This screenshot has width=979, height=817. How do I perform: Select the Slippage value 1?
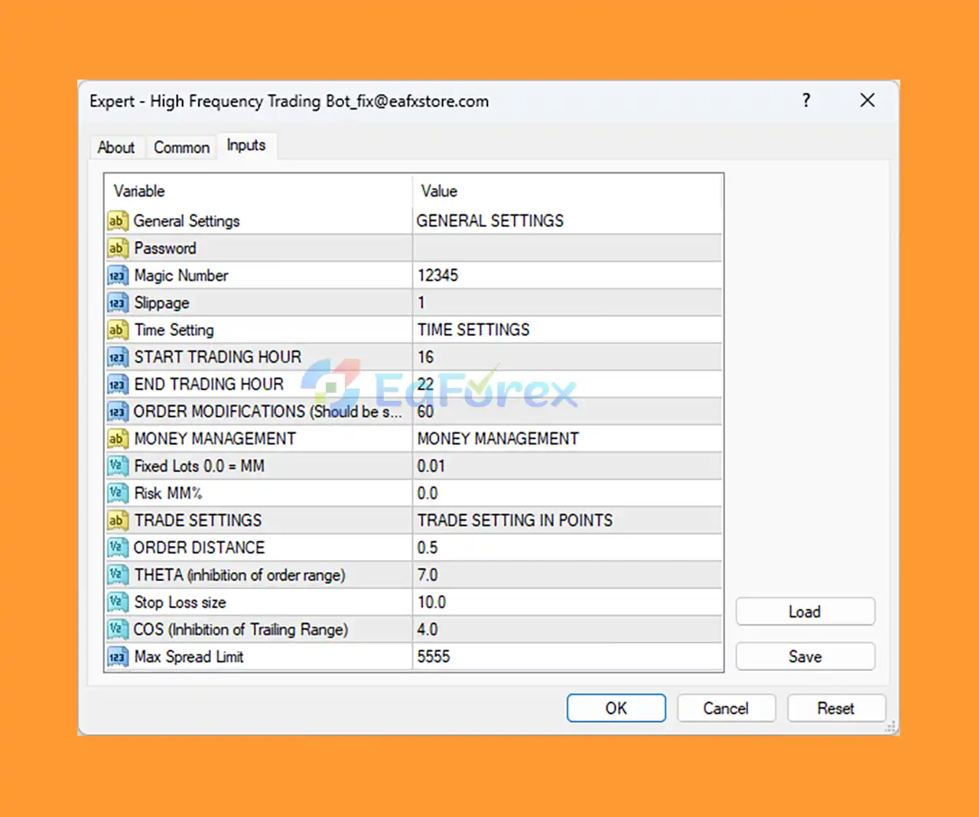(x=421, y=303)
